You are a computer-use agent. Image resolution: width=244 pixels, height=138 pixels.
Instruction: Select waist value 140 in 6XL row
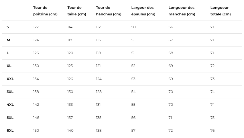pos(70,130)
